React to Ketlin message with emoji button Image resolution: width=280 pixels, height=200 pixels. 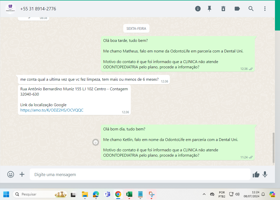point(96,142)
